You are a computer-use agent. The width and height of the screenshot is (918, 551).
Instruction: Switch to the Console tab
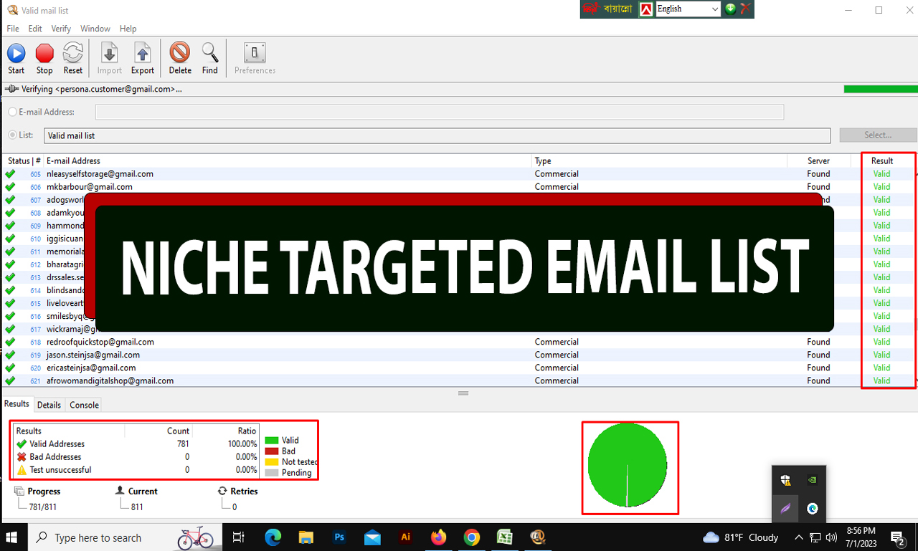[x=83, y=405]
